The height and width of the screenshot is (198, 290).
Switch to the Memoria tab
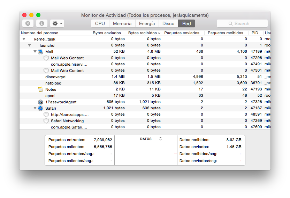tap(122, 23)
